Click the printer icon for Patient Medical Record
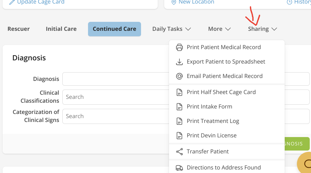 179,47
